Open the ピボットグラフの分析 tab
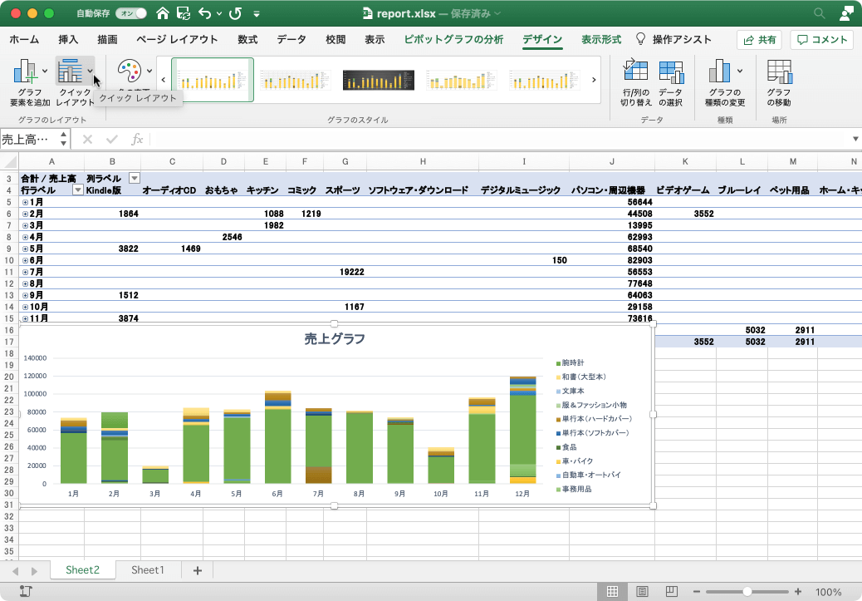Viewport: 862px width, 601px height. [x=453, y=39]
